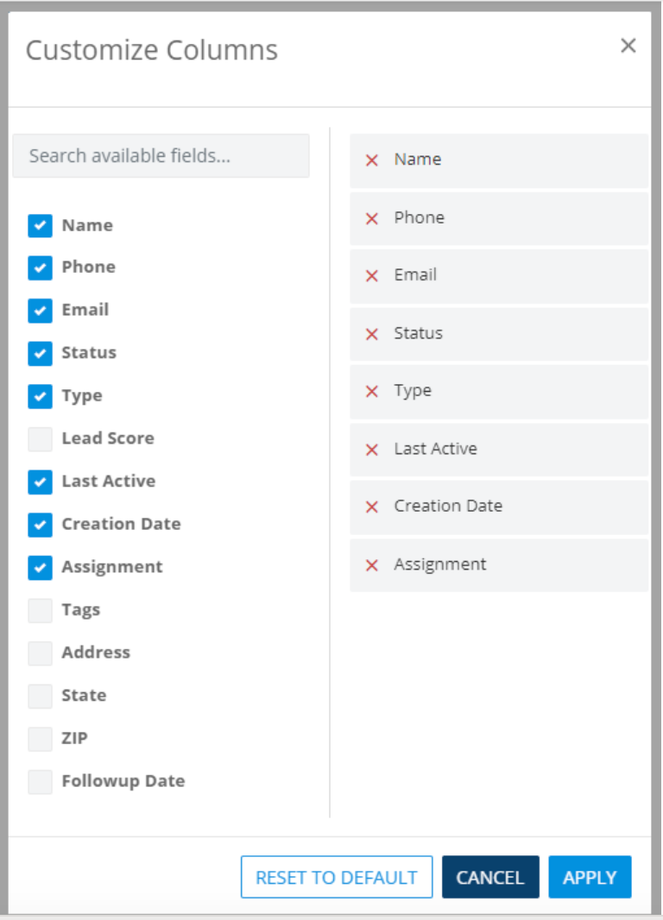Uncheck the Last Active checkbox
Image resolution: width=663 pixels, height=920 pixels.
tap(40, 482)
